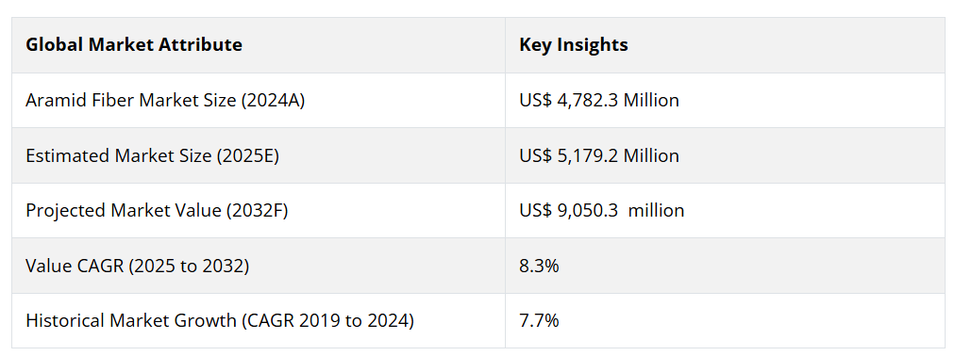Click the (2025E) year label text
The image size is (955, 356).
click(x=248, y=155)
